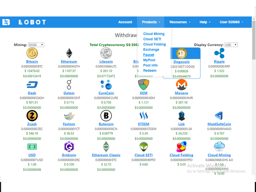Open the Monero link
The width and height of the screenshot is (256, 192).
182,93
